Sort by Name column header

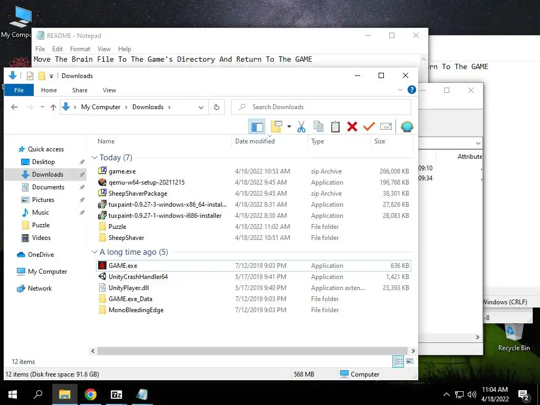pyautogui.click(x=105, y=141)
